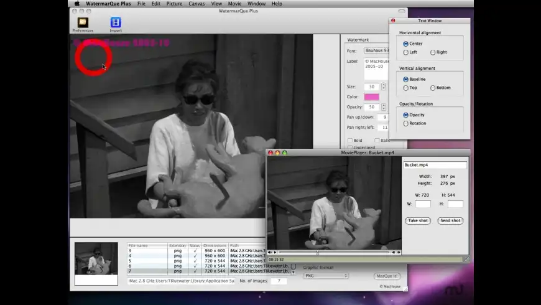Click the pink watermark color swatch
The height and width of the screenshot is (305, 541).
click(371, 97)
